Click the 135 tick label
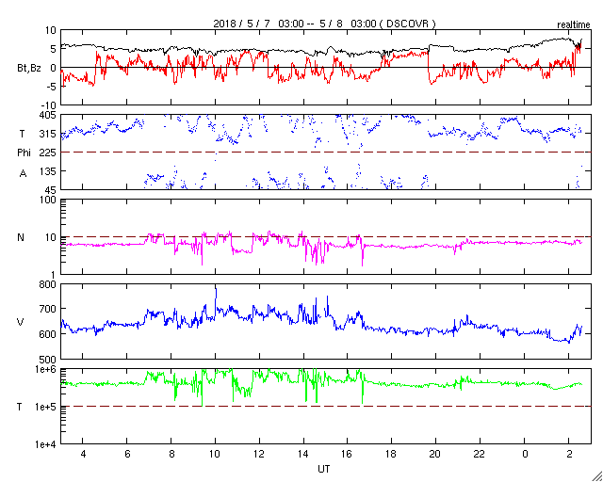 [x=48, y=171]
